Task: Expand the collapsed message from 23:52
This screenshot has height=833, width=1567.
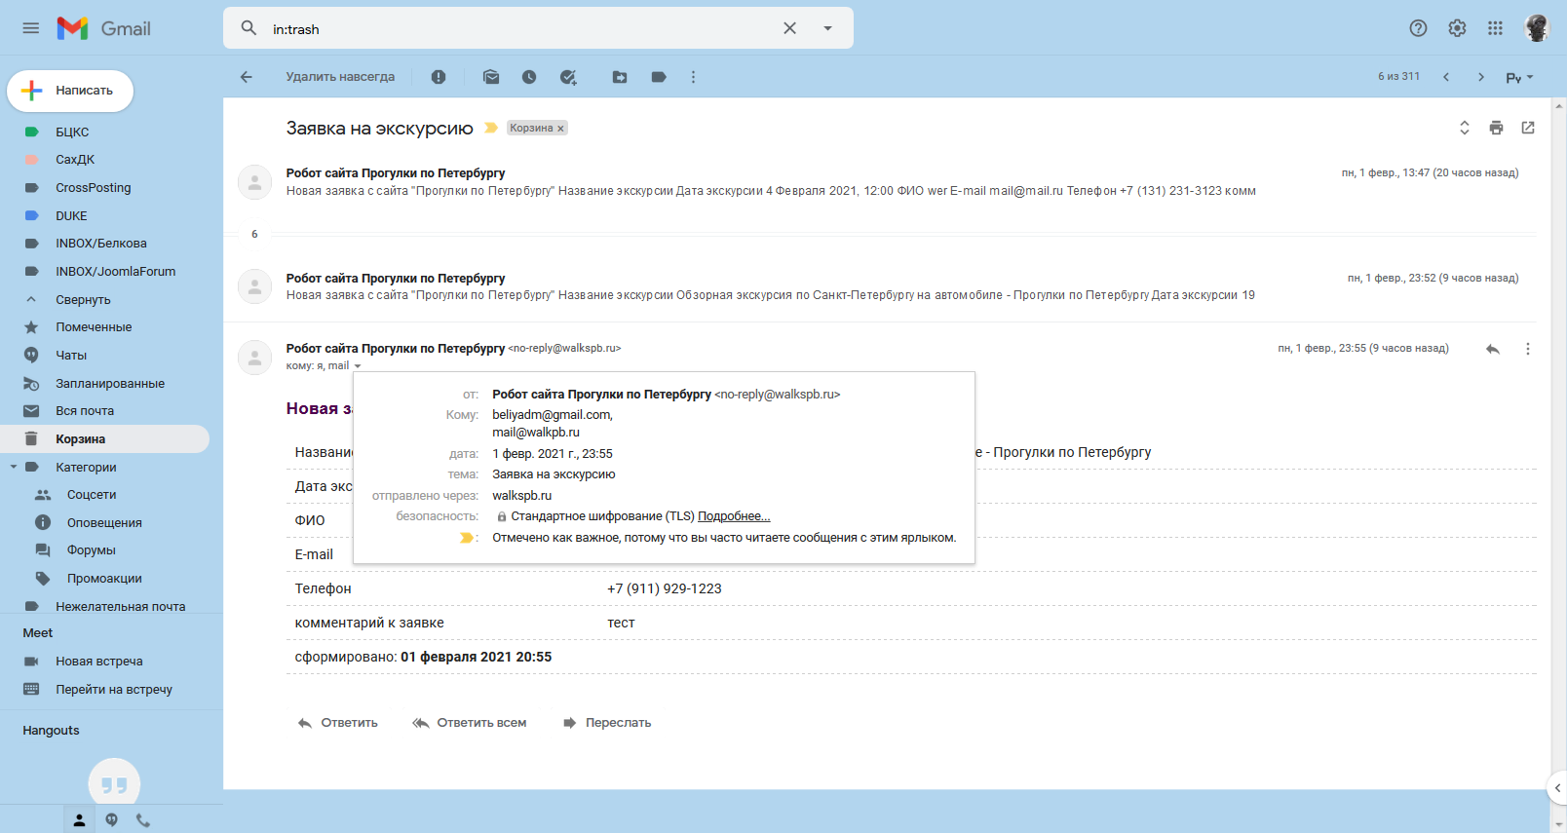Action: [879, 286]
